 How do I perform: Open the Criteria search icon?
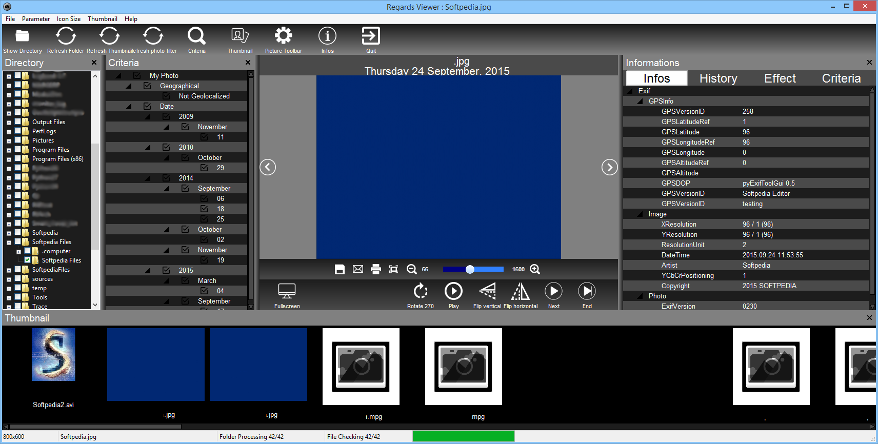click(196, 36)
